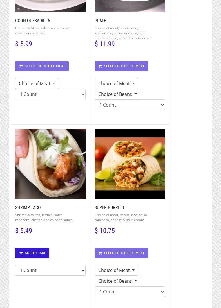Screen dimensions: 221x308
Task: Open Corn Quesadilla count selector
Action: tap(50, 94)
